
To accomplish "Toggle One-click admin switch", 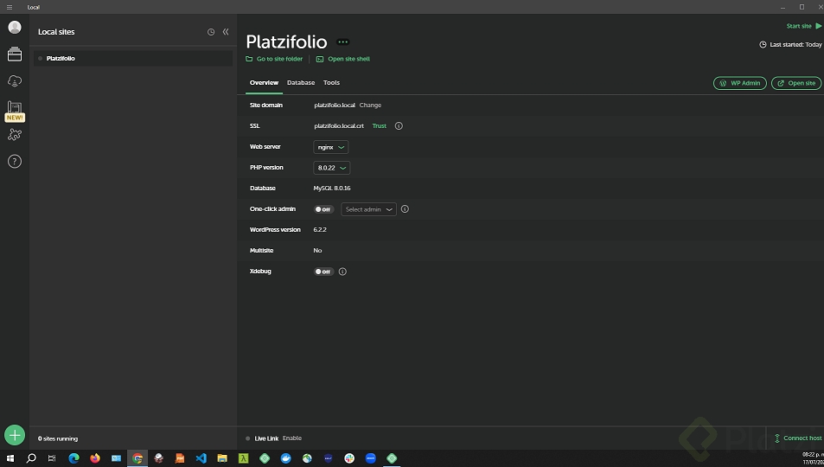I will click(x=323, y=209).
